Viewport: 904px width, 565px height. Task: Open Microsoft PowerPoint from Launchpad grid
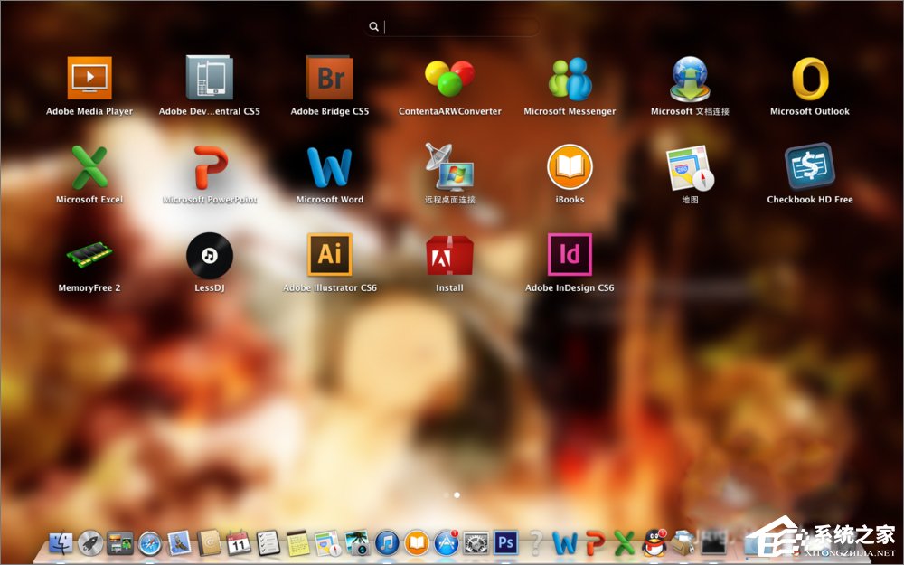tap(210, 167)
